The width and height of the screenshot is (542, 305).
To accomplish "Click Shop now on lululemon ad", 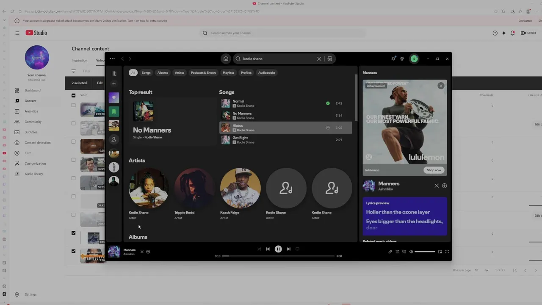I will tap(434, 170).
